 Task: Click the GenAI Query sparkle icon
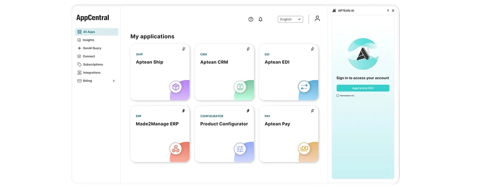[79, 48]
